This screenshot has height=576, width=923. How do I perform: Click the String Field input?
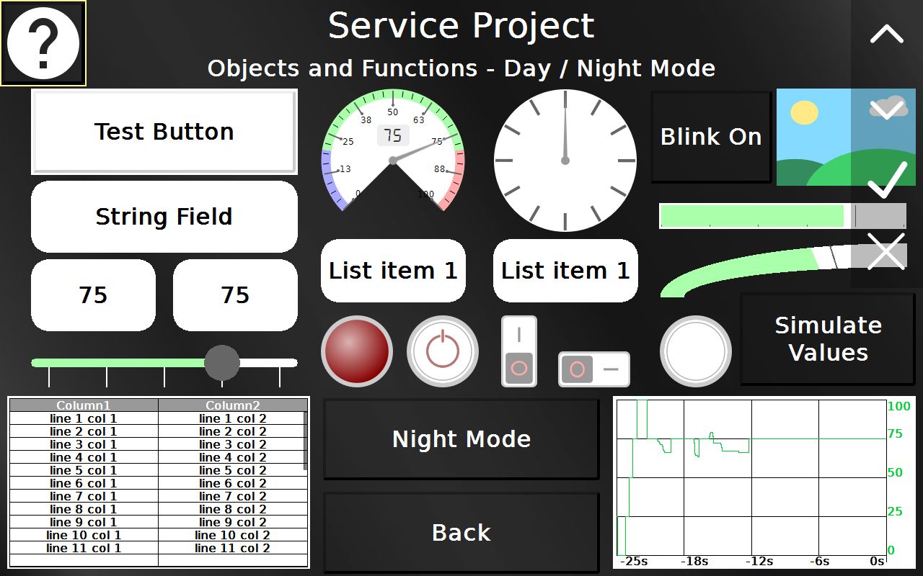[x=164, y=217]
